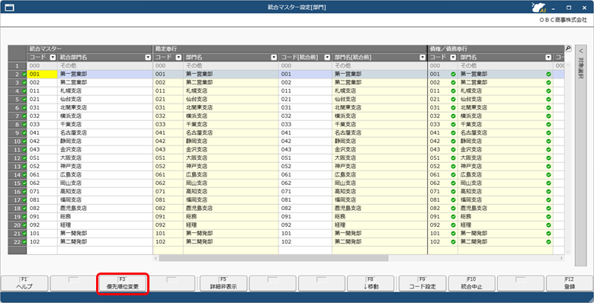Click green check mark on row header 22

click(24, 241)
